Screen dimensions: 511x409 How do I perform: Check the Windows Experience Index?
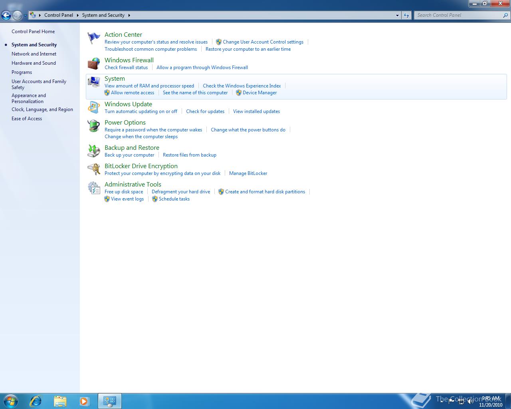(242, 86)
